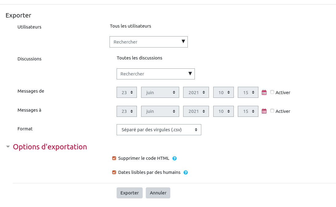The image size is (336, 207).
Task: Click the Annuler button
Action: pos(158,193)
